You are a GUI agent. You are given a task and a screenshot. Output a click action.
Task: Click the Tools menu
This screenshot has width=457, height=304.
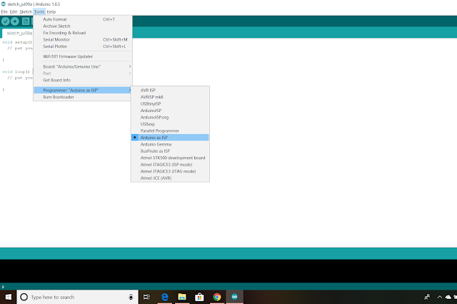coord(39,11)
